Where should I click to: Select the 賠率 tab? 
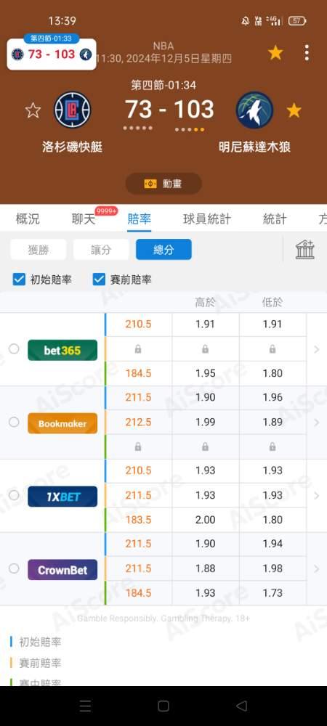(x=139, y=219)
